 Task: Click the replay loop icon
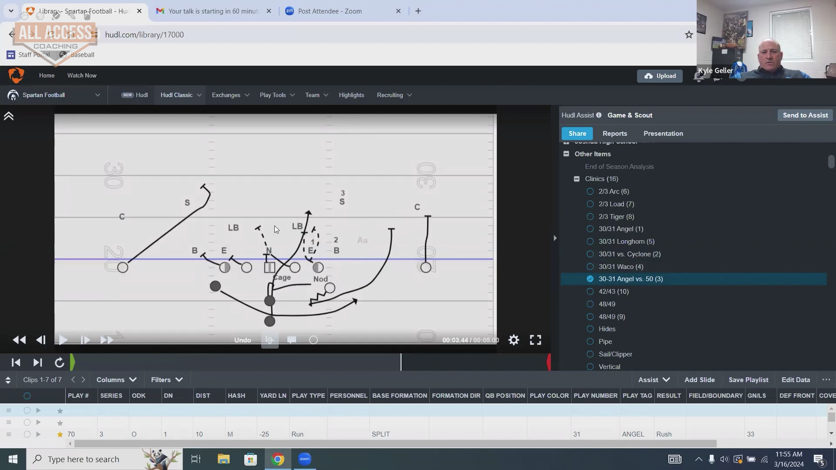pos(59,363)
